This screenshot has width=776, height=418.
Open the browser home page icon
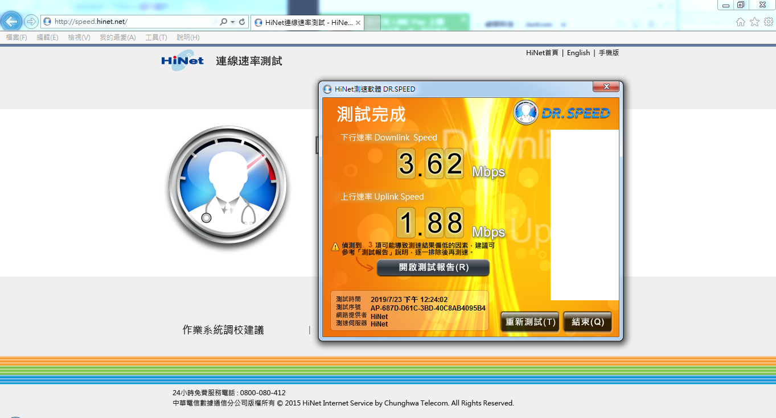pos(740,22)
